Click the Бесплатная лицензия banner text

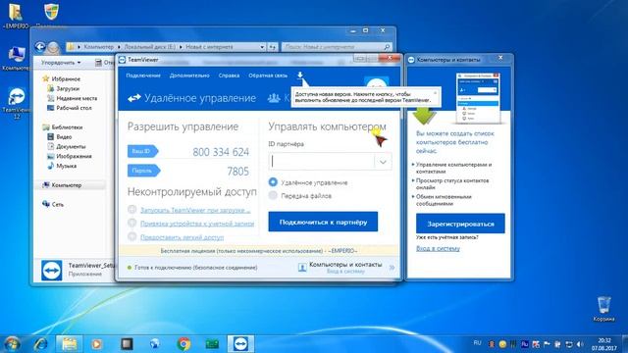click(259, 251)
